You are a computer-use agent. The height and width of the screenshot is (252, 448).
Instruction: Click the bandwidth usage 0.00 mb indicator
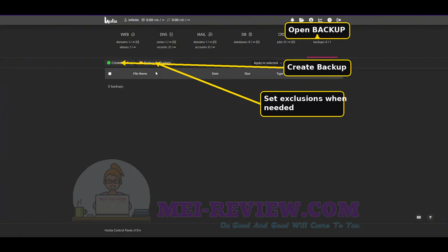(178, 20)
